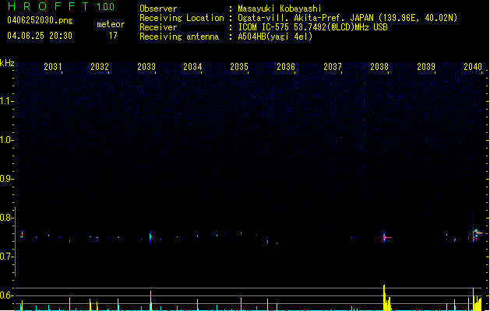This screenshot has height=311, width=490.
Task: Click the observer name Masayuki Kobayashi
Action: pos(280,9)
